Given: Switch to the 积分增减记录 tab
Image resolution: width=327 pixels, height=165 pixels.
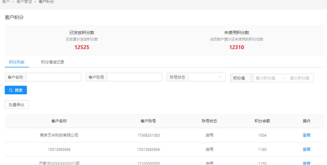Looking at the screenshot, I should point(53,62).
